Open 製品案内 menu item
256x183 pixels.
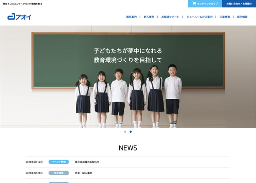132,17
